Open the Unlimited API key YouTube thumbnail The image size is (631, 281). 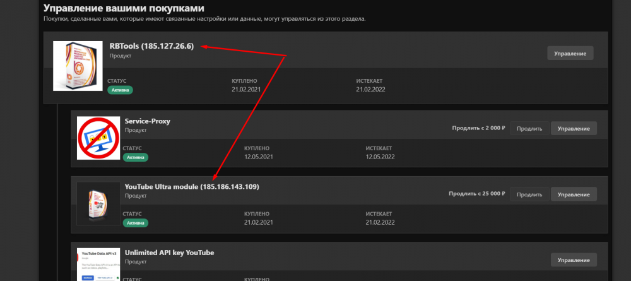(98, 264)
